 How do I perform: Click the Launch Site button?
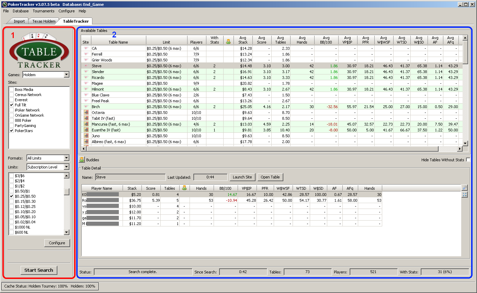click(242, 177)
